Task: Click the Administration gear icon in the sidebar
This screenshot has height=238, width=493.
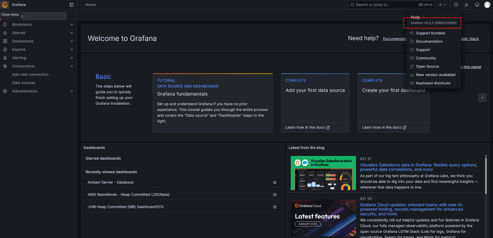Action: click(5, 91)
